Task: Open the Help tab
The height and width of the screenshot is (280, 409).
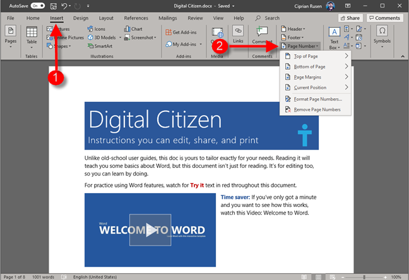Action: (x=239, y=18)
